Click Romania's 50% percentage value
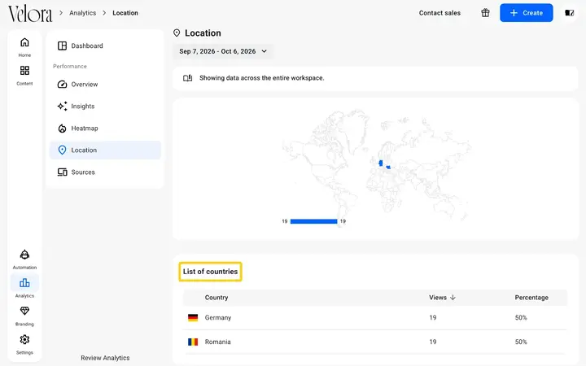Screen dimensions: 586x366 pyautogui.click(x=521, y=342)
